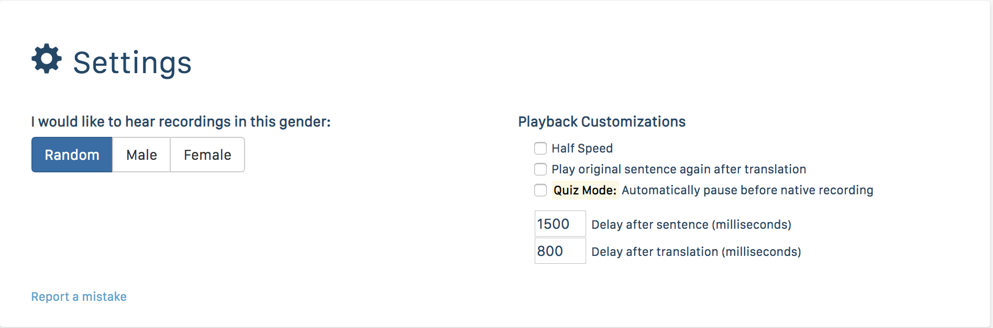The image size is (993, 328).
Task: Click the Settings heading text
Action: (132, 63)
